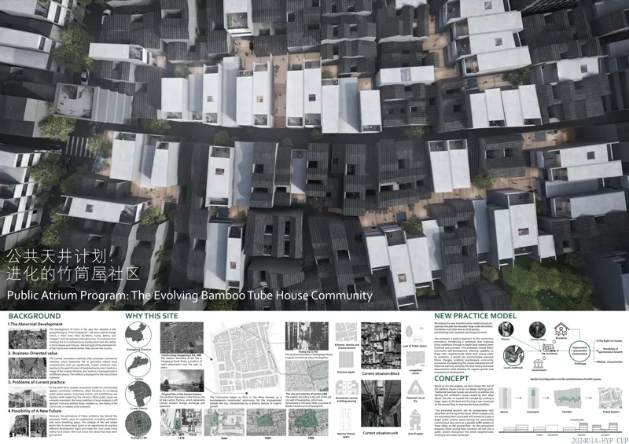Click the Original Site of Canton Factory painting
This screenshot has width=629, height=444.
tap(182, 381)
